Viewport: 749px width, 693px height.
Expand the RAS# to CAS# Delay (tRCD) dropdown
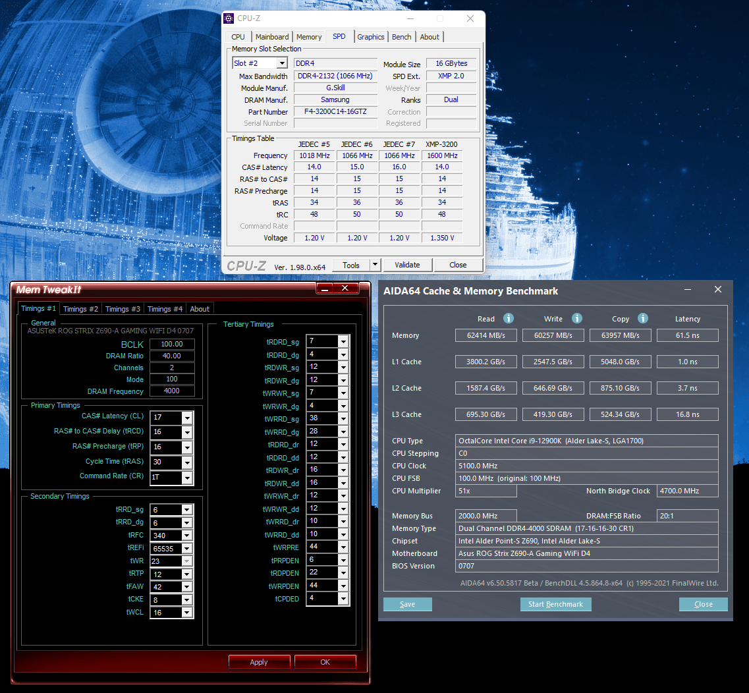(187, 432)
